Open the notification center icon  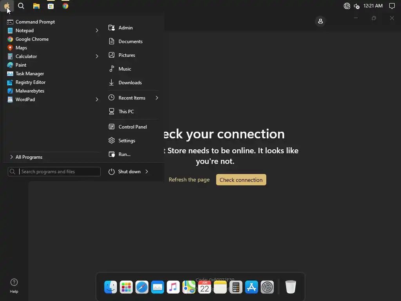pyautogui.click(x=392, y=6)
